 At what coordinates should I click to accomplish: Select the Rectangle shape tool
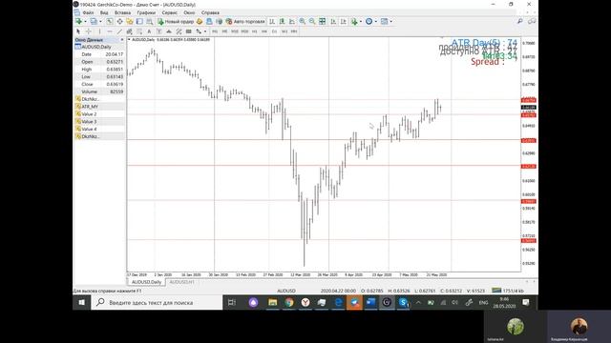click(189, 31)
